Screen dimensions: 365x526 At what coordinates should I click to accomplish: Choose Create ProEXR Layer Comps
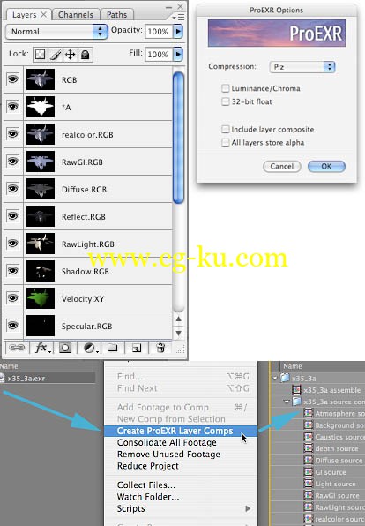click(175, 431)
